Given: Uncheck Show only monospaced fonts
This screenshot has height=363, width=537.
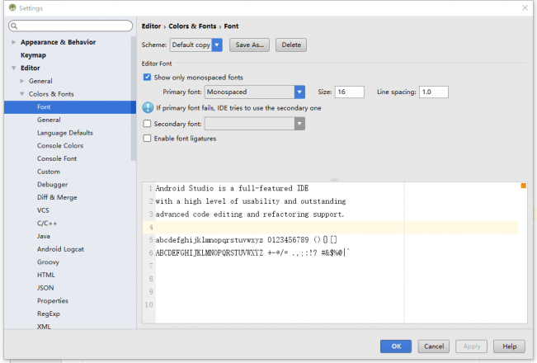Looking at the screenshot, I should 147,77.
